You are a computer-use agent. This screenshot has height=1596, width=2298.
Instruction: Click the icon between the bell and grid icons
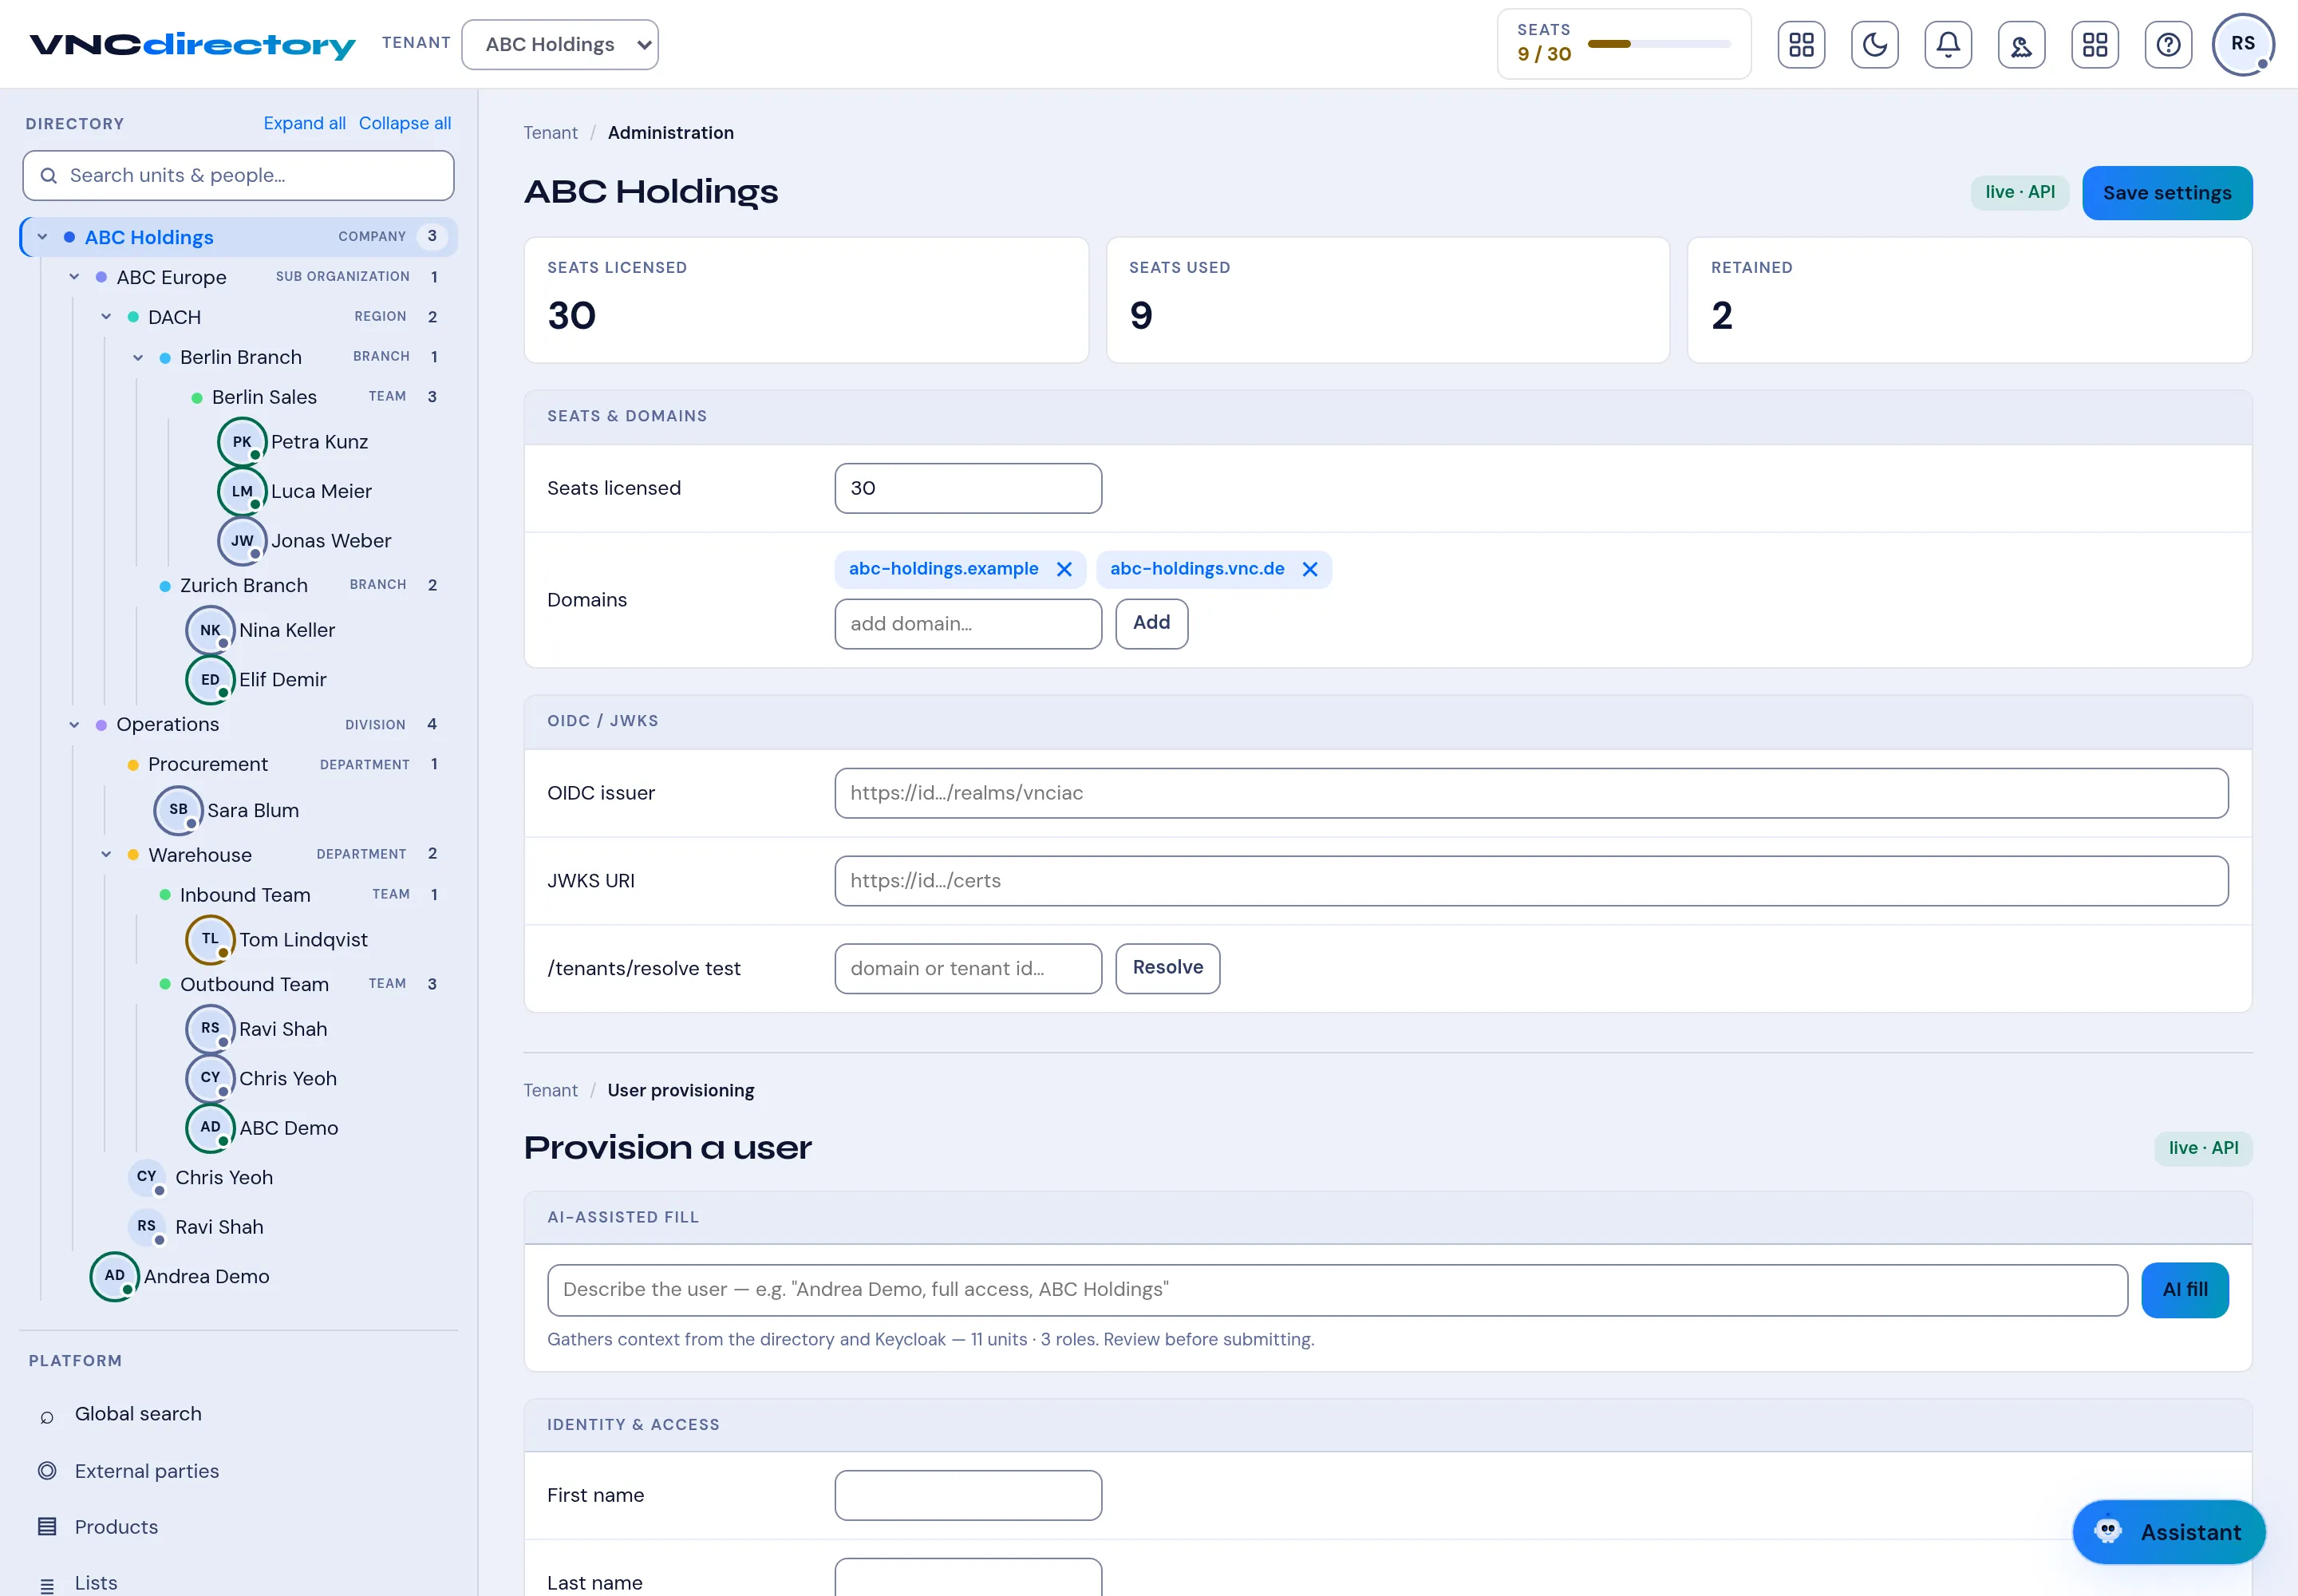click(x=2021, y=45)
